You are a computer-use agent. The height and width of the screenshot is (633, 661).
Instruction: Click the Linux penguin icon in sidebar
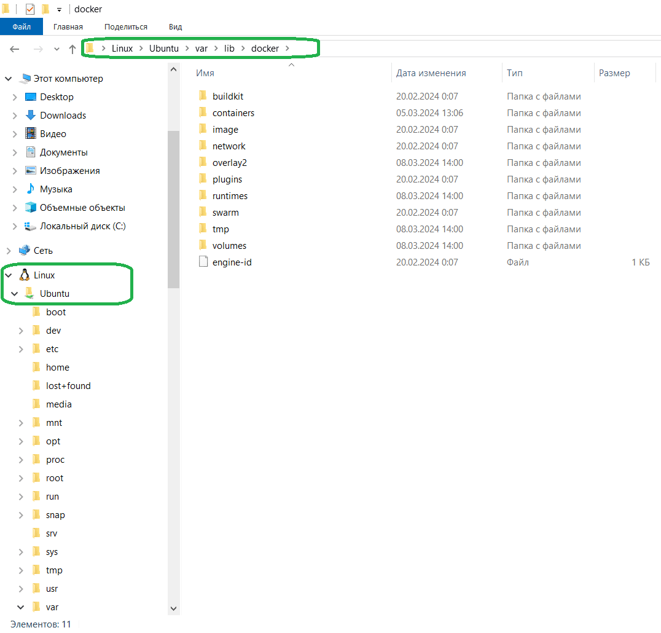click(x=25, y=275)
